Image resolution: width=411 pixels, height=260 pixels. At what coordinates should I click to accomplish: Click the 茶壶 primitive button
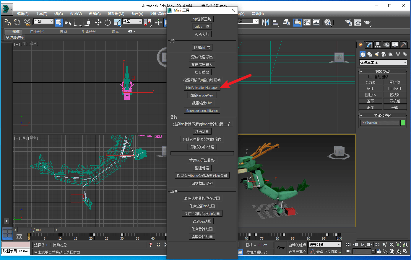pyautogui.click(x=370, y=107)
